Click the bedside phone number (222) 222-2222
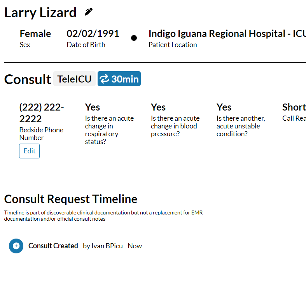The image size is (306, 281). [42, 113]
